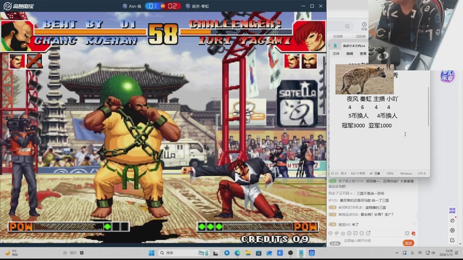Click the search magnifier icon in chat panel
The image size is (463, 260).
pyautogui.click(x=347, y=26)
